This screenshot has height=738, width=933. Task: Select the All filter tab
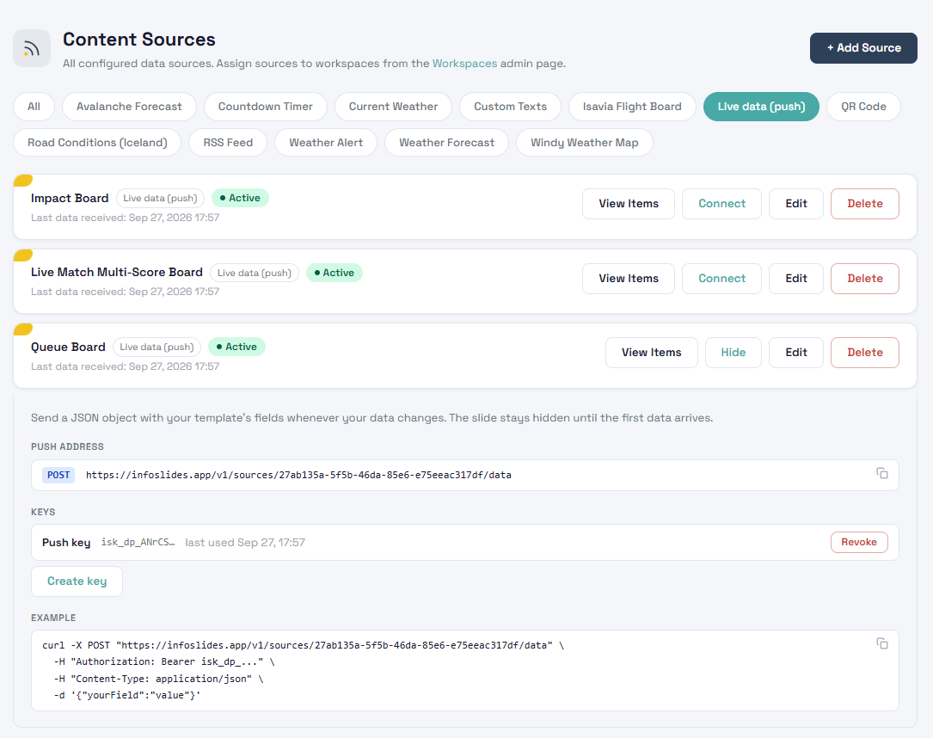[x=34, y=107]
